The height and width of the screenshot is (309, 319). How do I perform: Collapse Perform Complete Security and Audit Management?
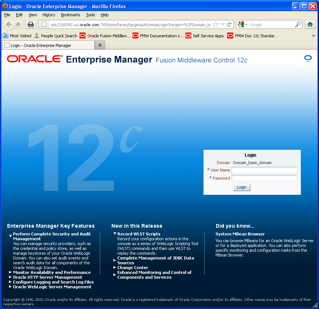(x=10, y=236)
